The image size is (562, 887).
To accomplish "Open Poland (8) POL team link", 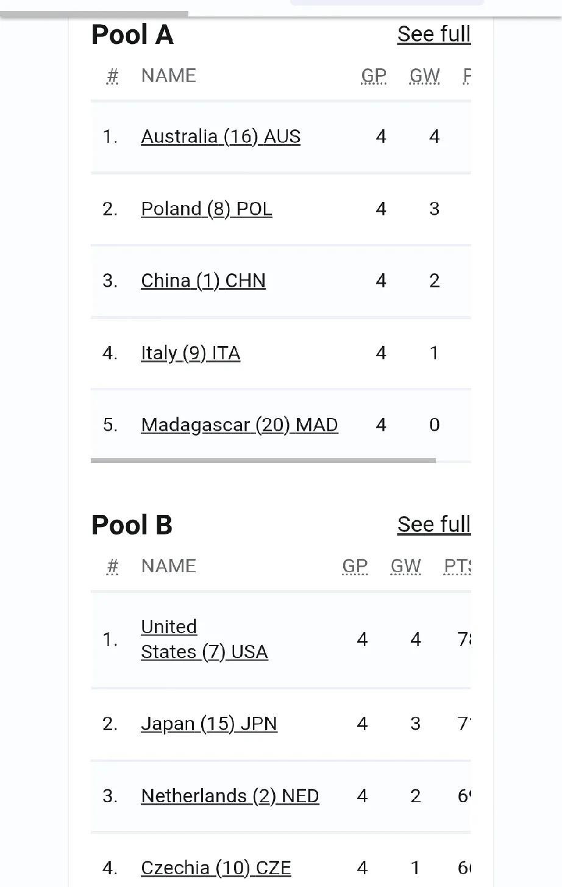I will [206, 209].
